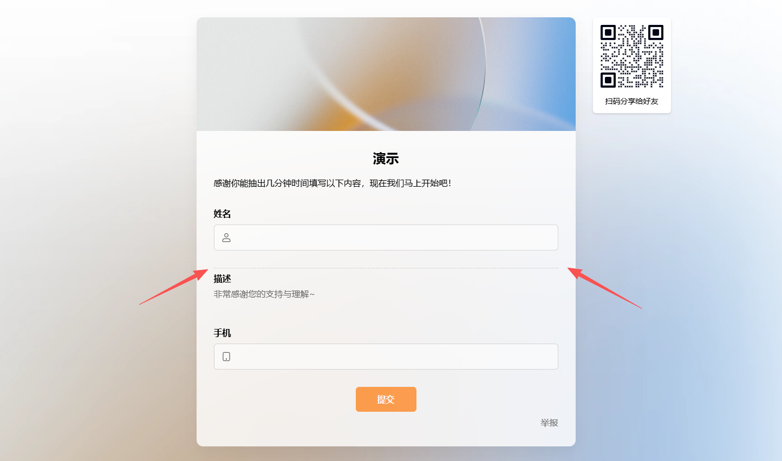Click the person icon in 姓名 field
The width and height of the screenshot is (782, 461).
(226, 238)
